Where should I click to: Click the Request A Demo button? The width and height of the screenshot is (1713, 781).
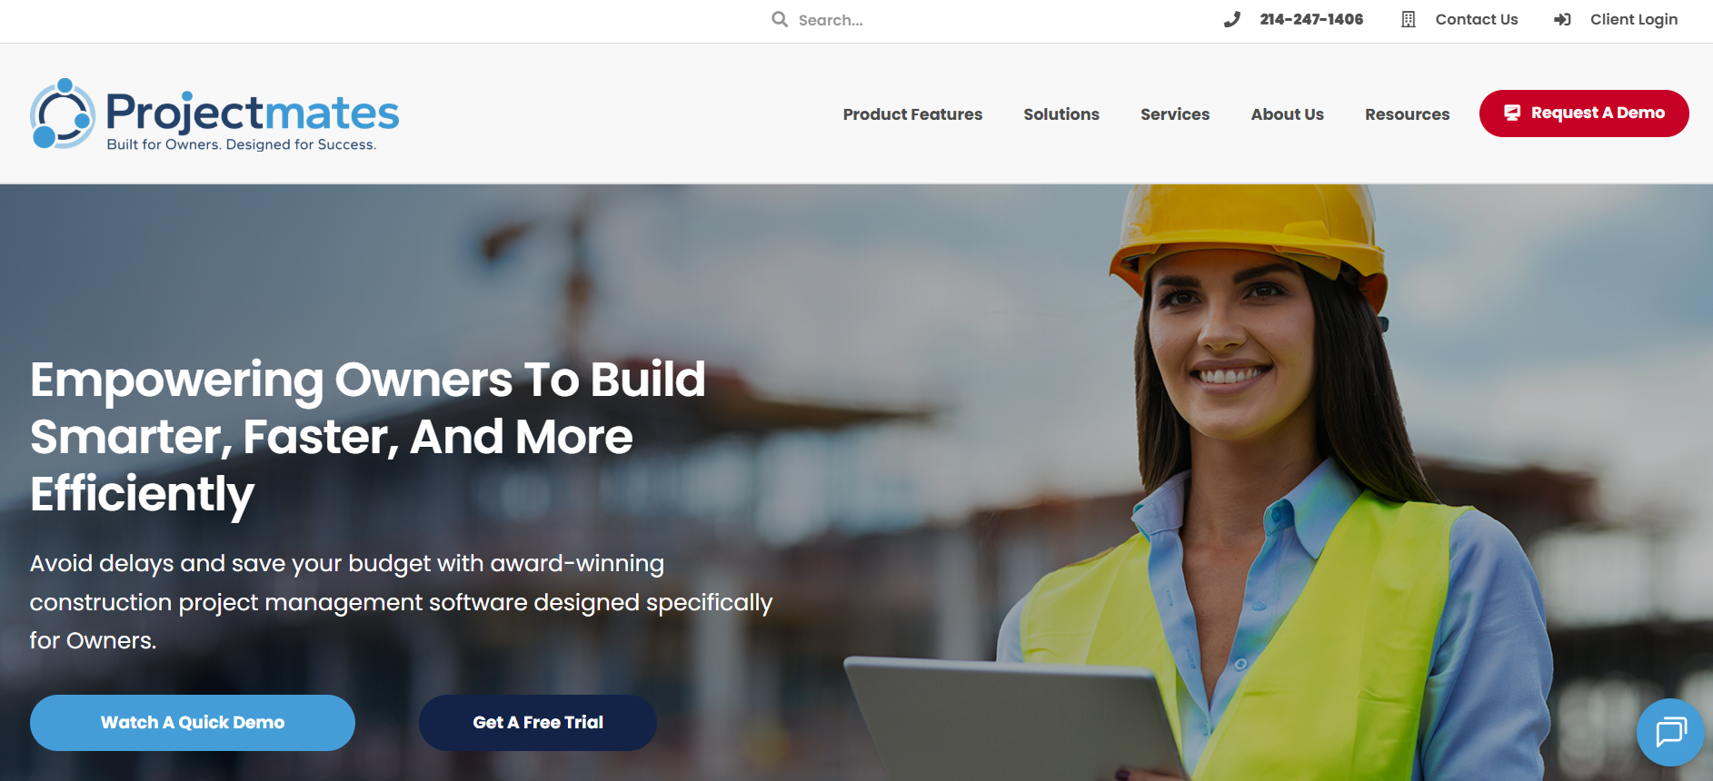point(1584,114)
